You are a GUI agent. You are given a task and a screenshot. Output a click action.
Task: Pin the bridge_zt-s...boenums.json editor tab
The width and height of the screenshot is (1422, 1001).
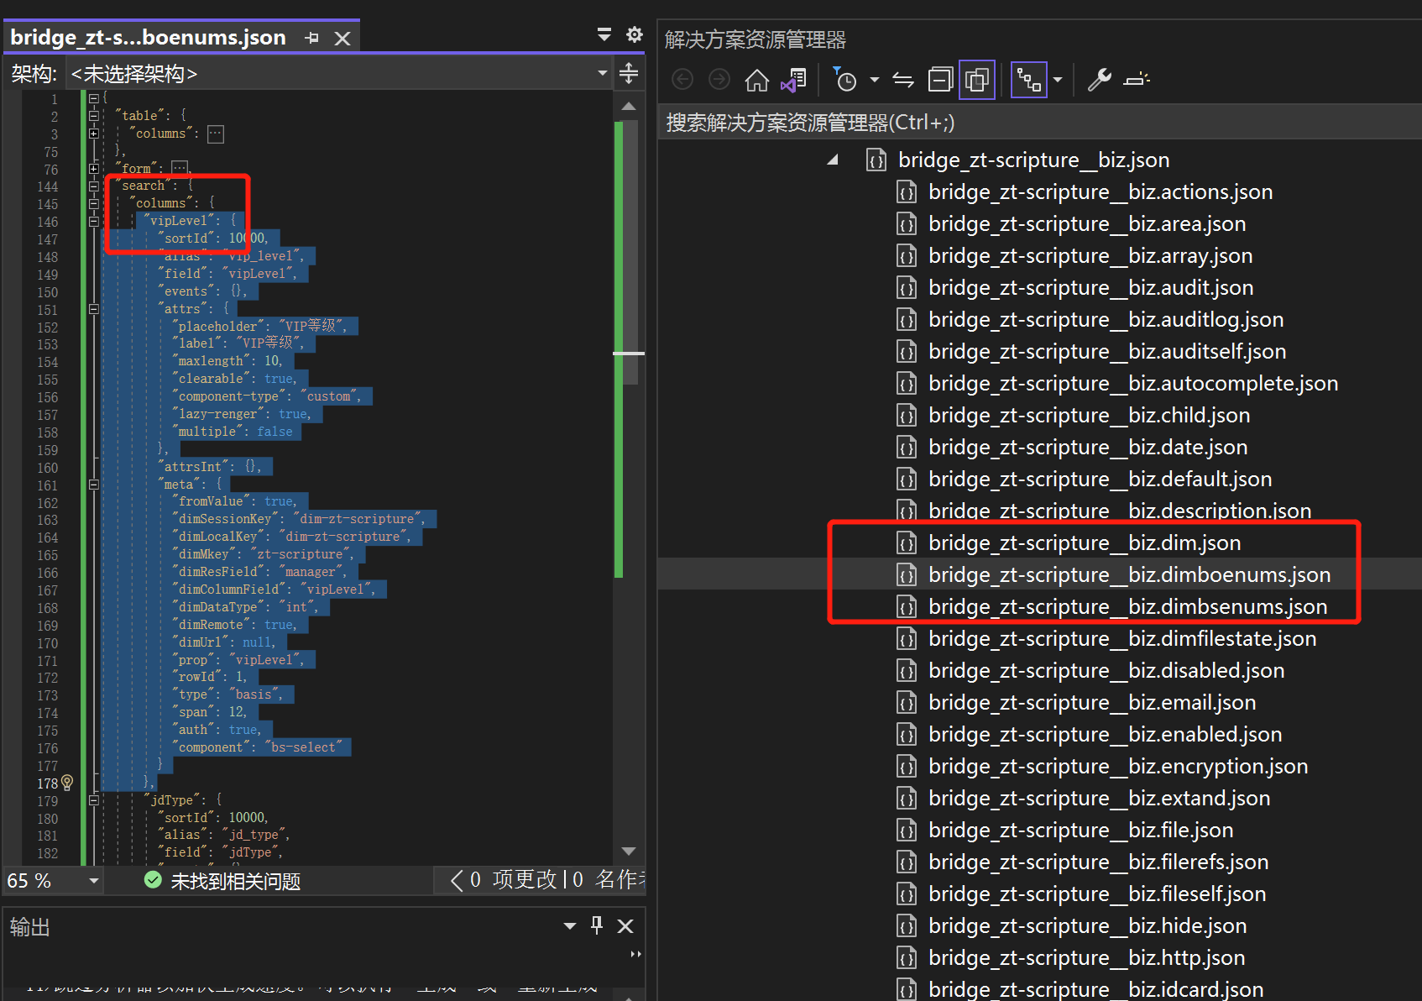[x=312, y=38]
